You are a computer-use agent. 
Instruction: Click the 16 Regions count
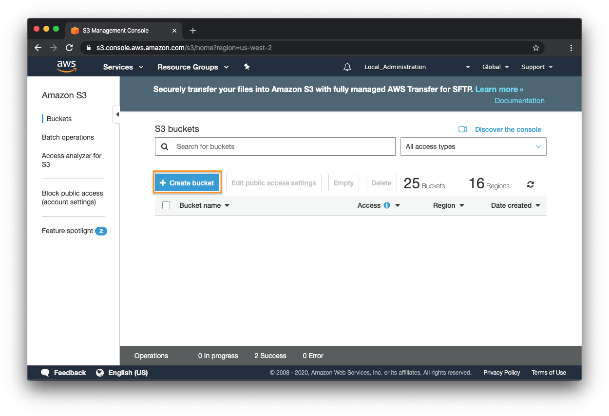[489, 183]
